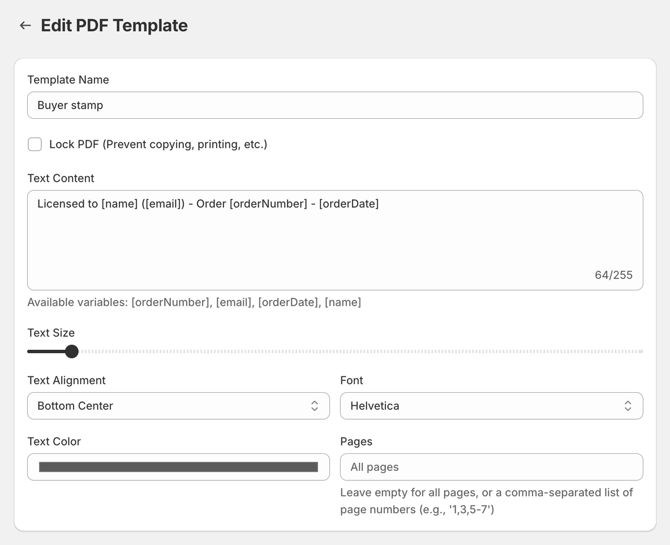
Task: Click the Font label
Action: coord(351,380)
